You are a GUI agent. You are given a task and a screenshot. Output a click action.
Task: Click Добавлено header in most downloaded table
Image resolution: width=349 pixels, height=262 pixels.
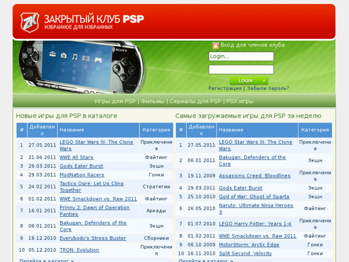click(201, 130)
